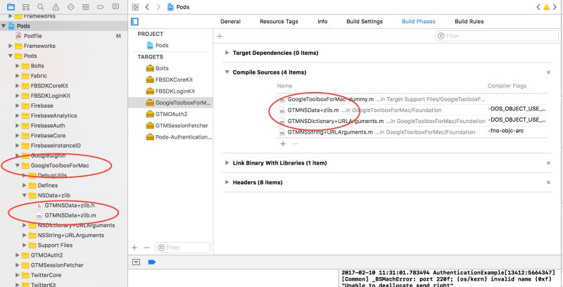Collapse the GoogleToolboxForMac folder
This screenshot has width=563, height=287.
point(17,165)
